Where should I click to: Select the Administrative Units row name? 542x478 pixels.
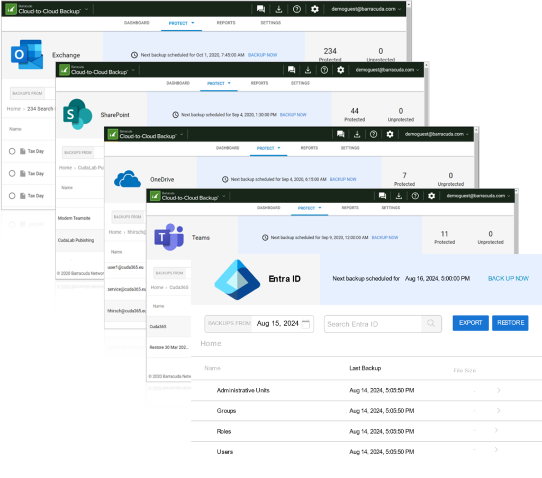pos(243,390)
